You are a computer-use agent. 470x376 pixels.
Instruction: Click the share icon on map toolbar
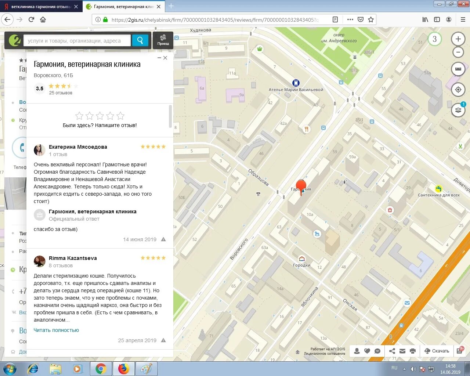[x=392, y=351]
